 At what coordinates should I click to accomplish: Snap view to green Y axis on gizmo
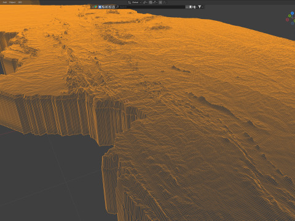[x=289, y=16]
